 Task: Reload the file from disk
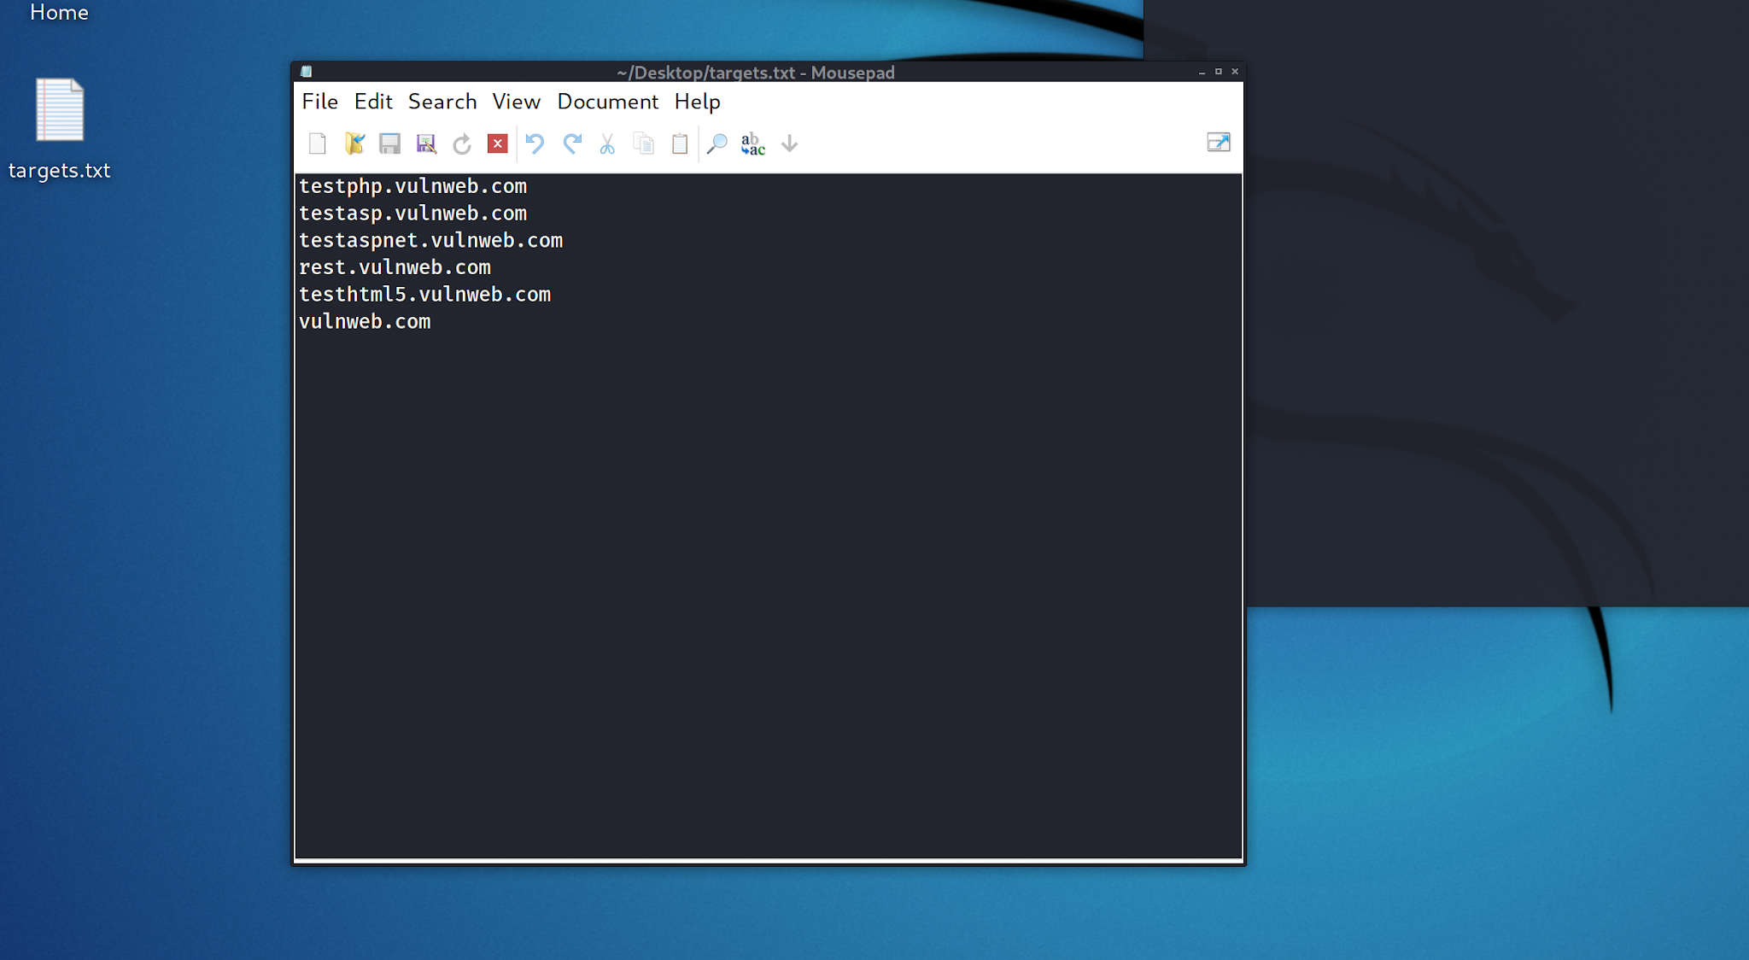pyautogui.click(x=461, y=143)
